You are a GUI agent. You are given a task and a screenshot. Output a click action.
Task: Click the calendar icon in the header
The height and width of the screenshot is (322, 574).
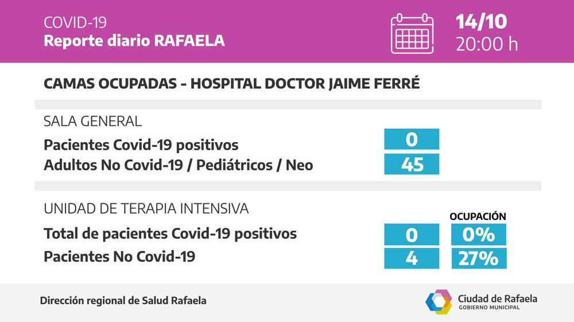coord(412,34)
